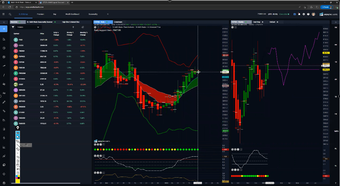Screen dimensions: 340x186
Task: Open notifications bell in the top bar
Action: (x=299, y=14)
